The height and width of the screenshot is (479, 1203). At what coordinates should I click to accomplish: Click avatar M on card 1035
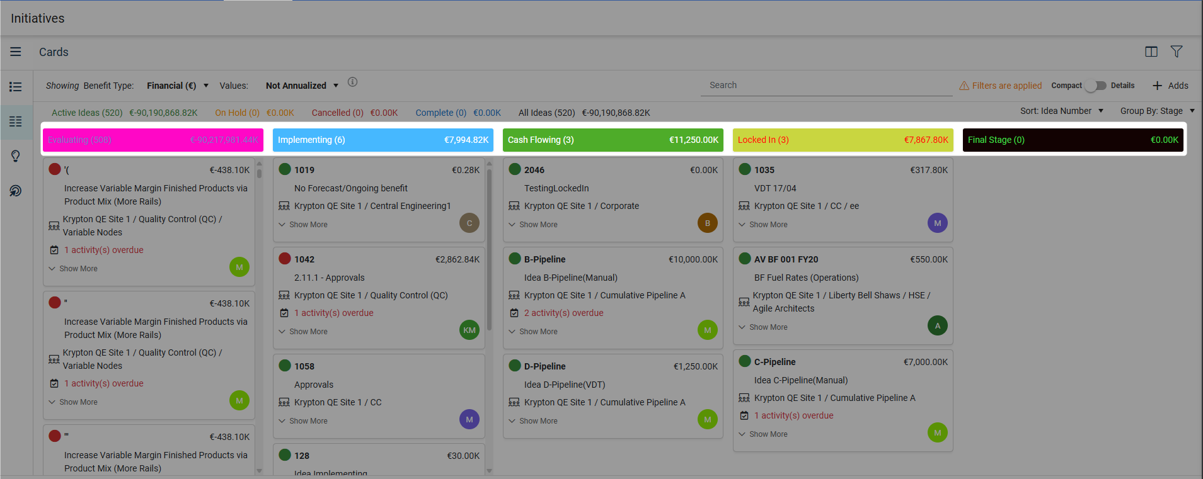click(938, 223)
